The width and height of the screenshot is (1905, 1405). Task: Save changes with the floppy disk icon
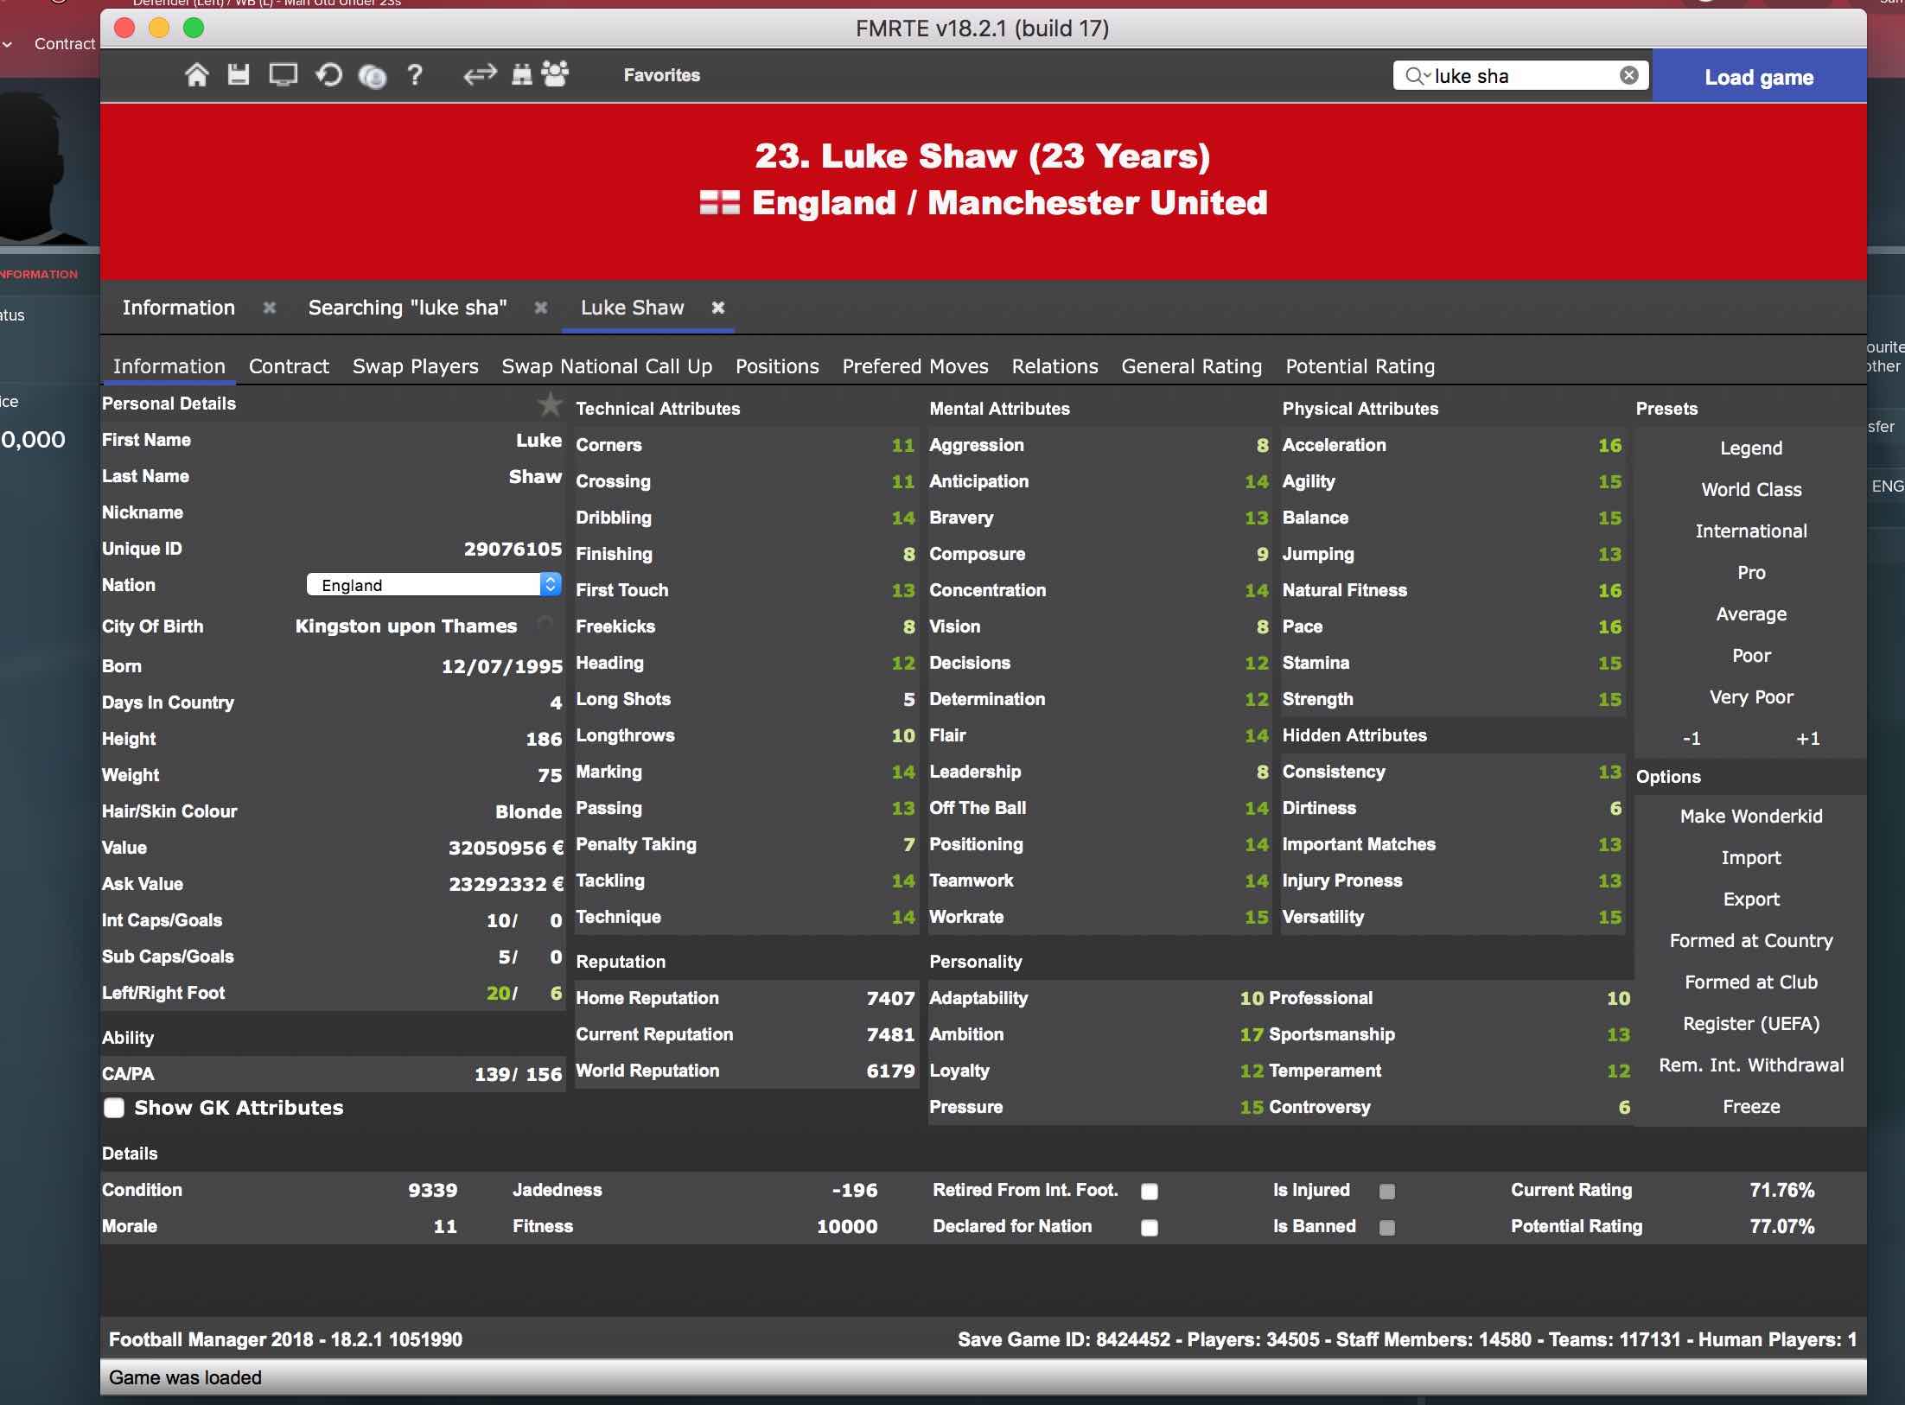239,75
